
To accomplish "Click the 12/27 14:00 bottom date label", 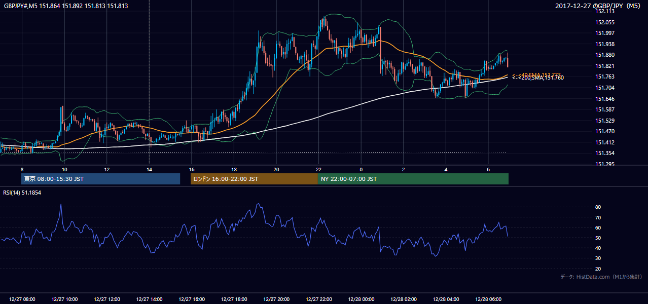I will click(x=149, y=299).
